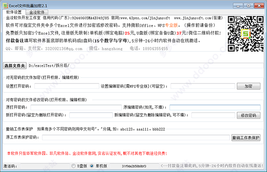
Task: Click the 激活码 input field
Action: [45, 166]
